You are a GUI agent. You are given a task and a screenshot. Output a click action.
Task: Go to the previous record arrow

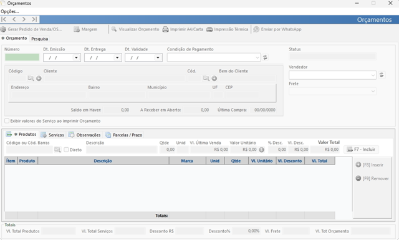pos(14,19)
